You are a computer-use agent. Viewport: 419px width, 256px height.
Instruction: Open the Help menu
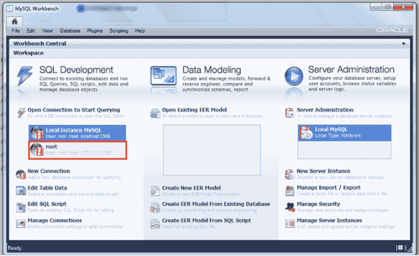pos(140,31)
